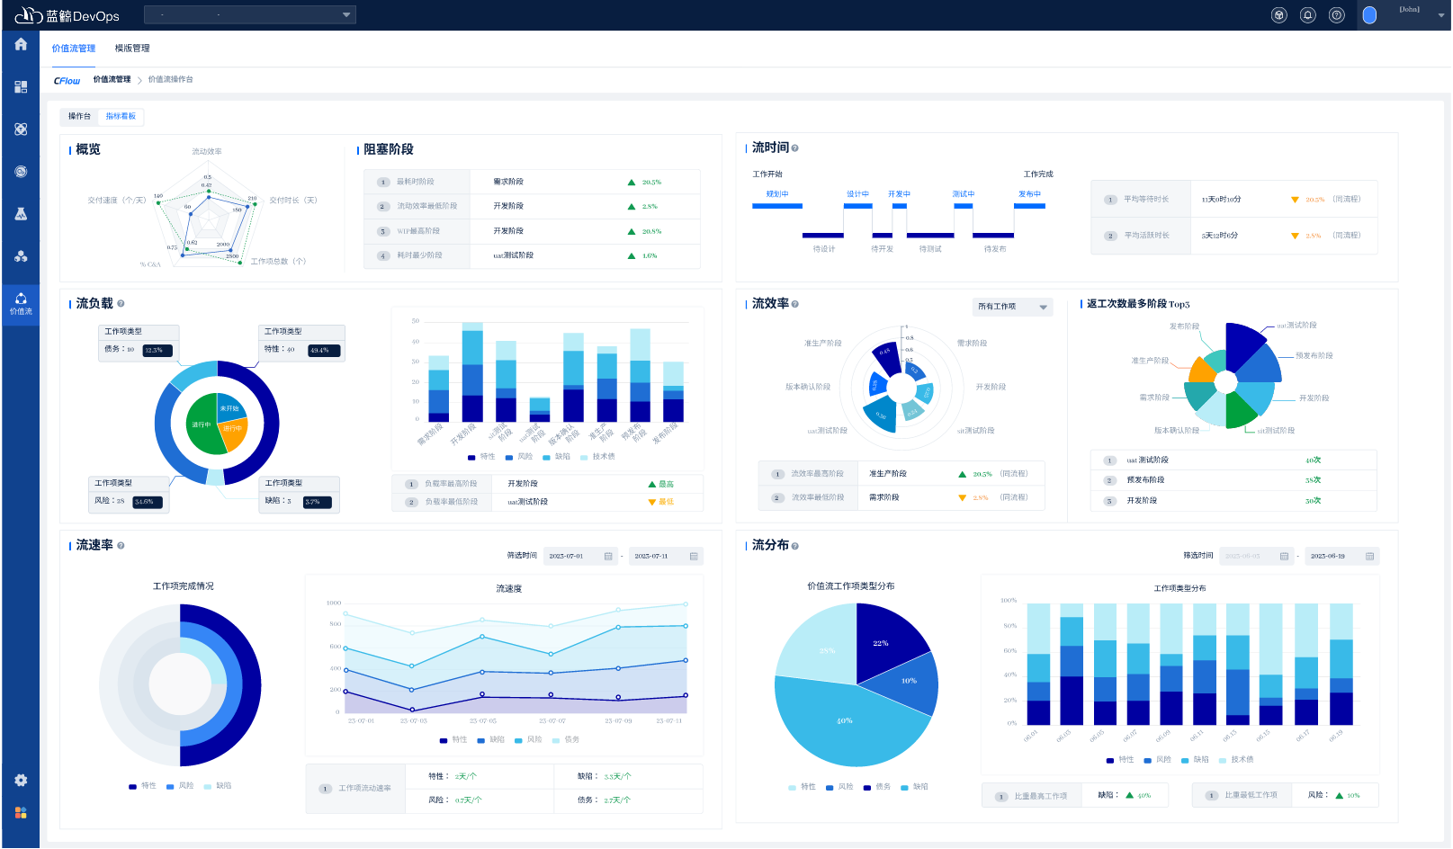Click the colorful apps grid icon in sidebar
The height and width of the screenshot is (849, 1453).
click(21, 813)
